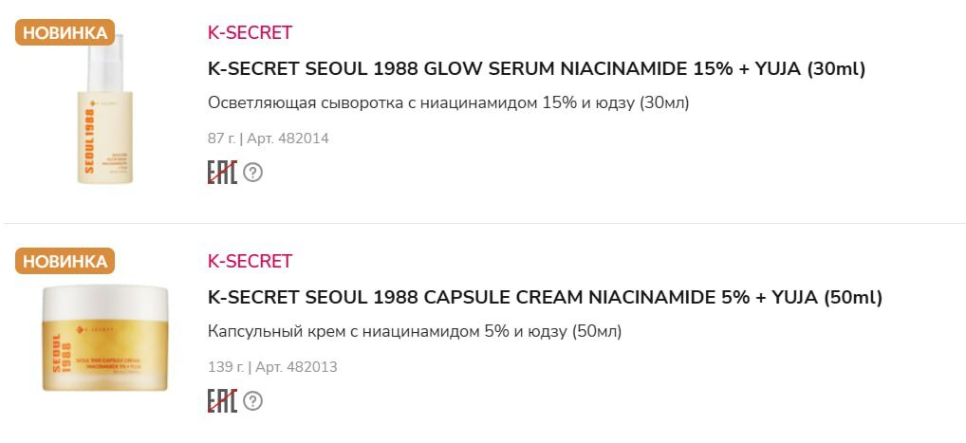This screenshot has height=443, width=966.
Task: Click article number 'Арт. 482013'
Action: pos(295,367)
